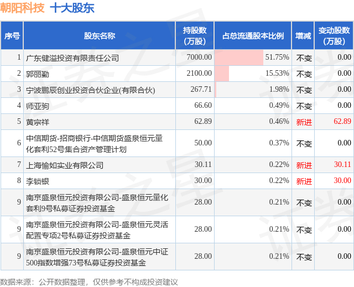
Task: Click the 51.75% ratio bar
Action: pyautogui.click(x=239, y=58)
